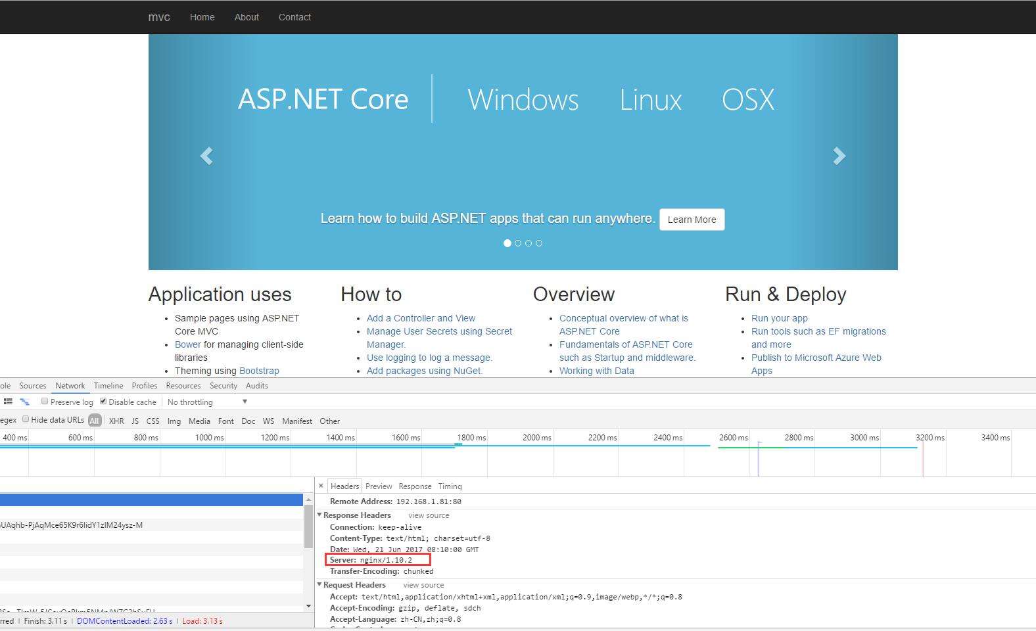
Task: Open the Contact page link
Action: (x=294, y=17)
